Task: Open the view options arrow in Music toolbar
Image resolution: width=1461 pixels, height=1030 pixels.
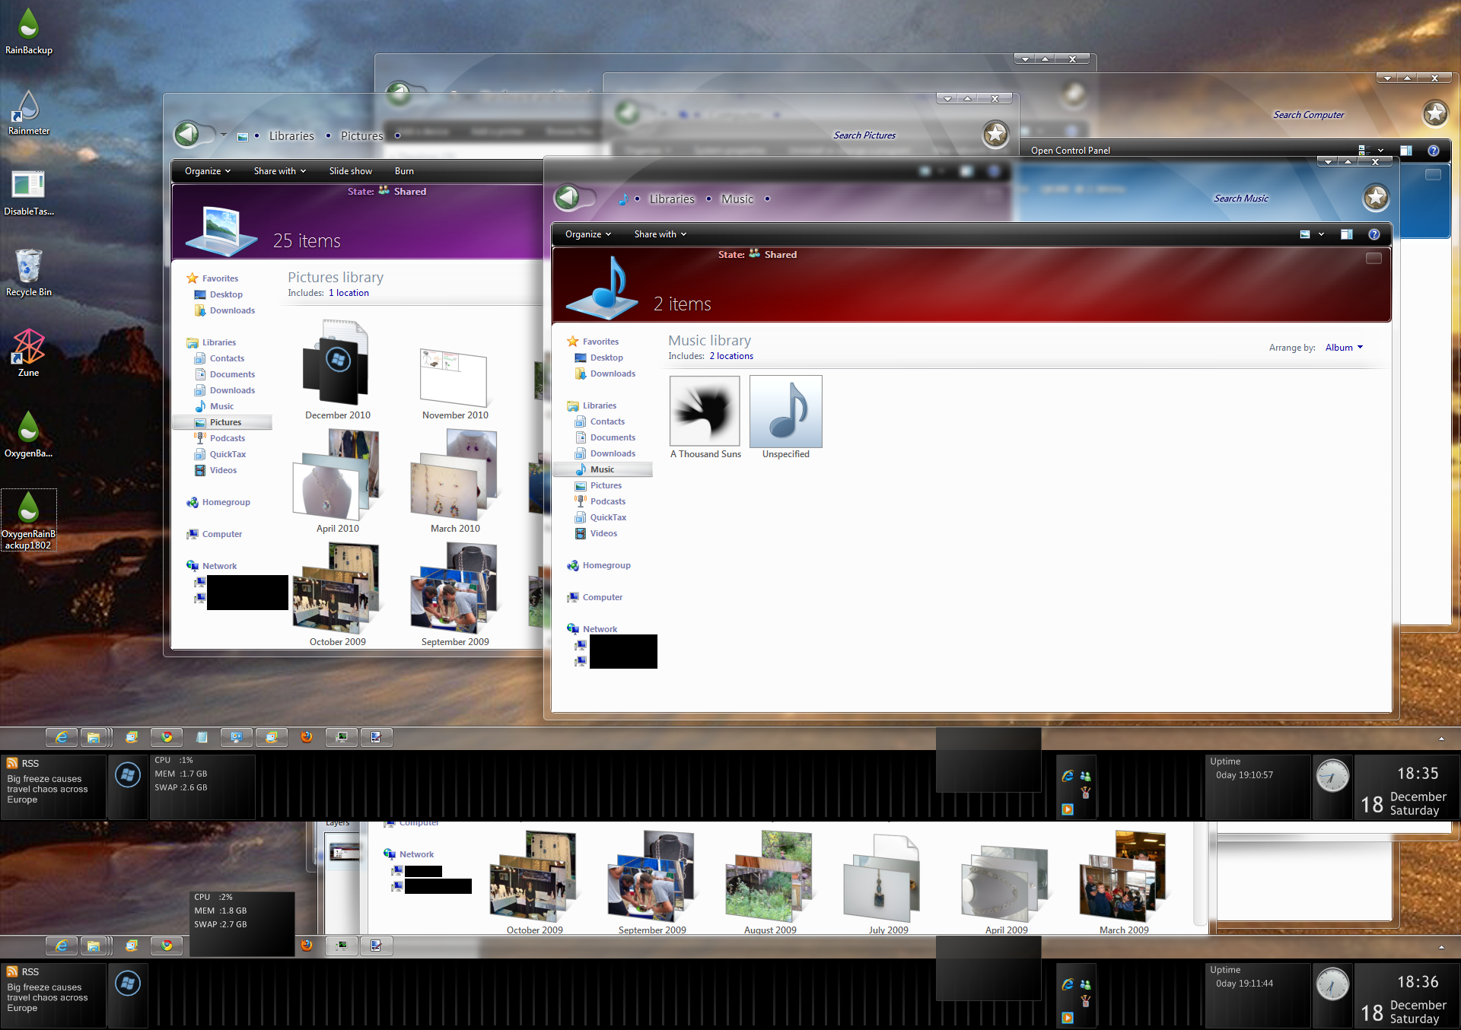Action: pos(1321,234)
